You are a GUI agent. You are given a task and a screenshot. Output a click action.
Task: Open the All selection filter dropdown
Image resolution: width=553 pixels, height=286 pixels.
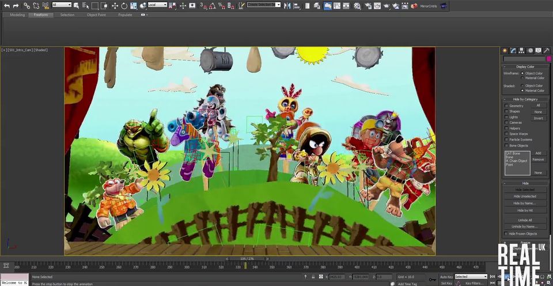62,5
